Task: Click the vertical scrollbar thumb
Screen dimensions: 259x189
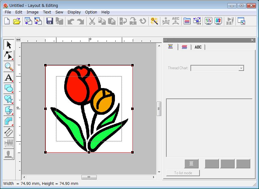Action: [x=159, y=109]
